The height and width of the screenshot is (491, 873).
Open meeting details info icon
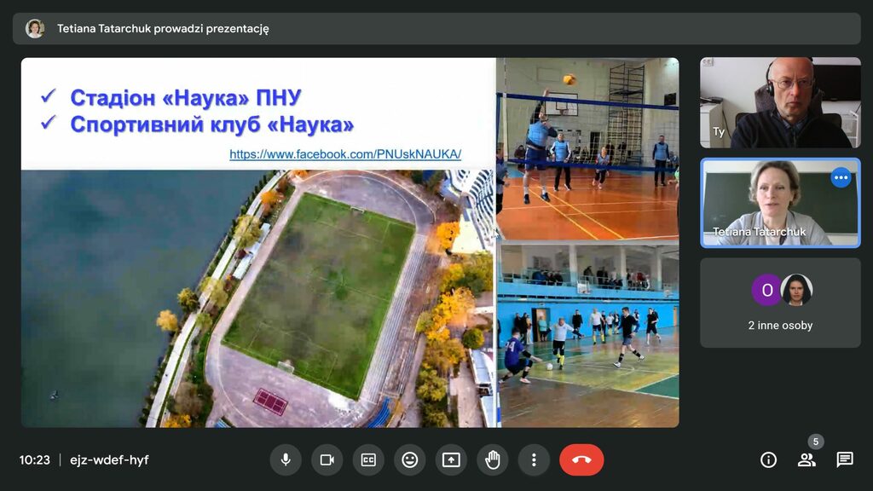click(x=768, y=459)
